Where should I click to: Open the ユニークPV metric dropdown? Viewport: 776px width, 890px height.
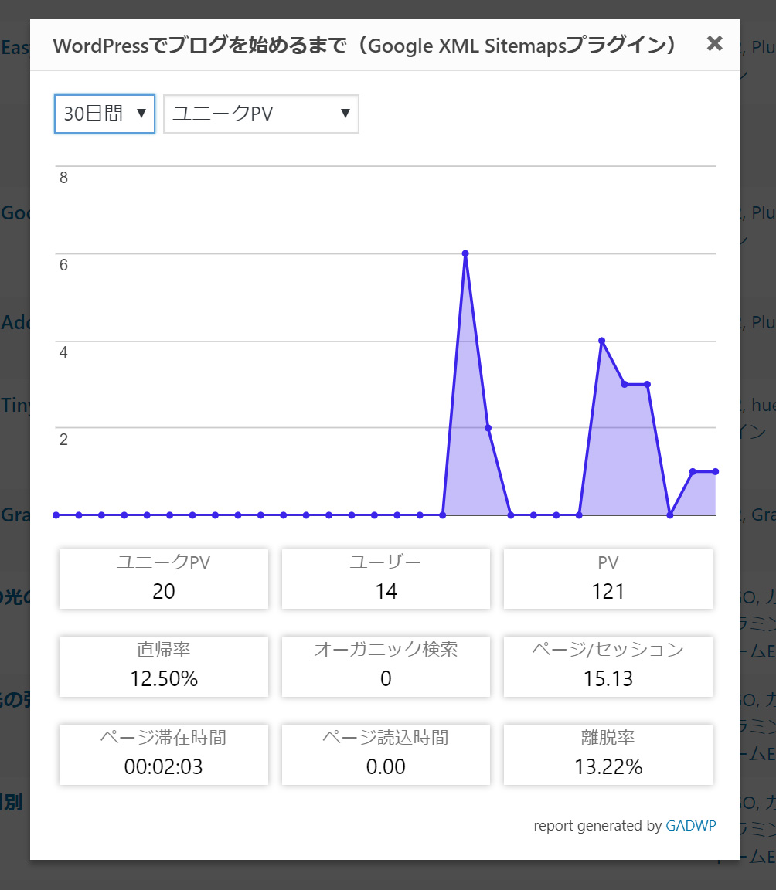point(261,114)
